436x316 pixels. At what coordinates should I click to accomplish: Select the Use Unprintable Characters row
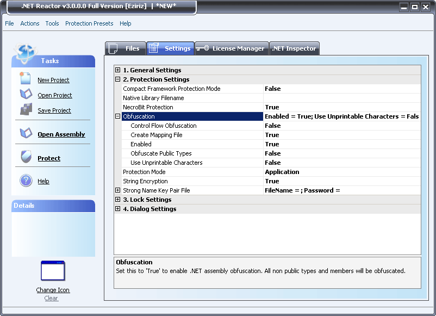pyautogui.click(x=271, y=163)
